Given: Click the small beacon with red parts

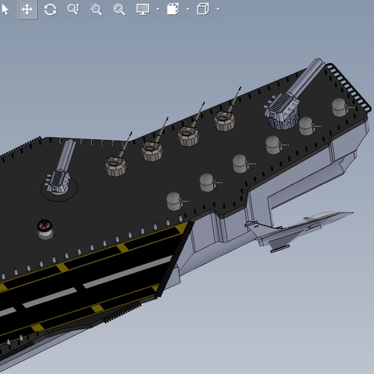Looking at the screenshot, I should (45, 229).
